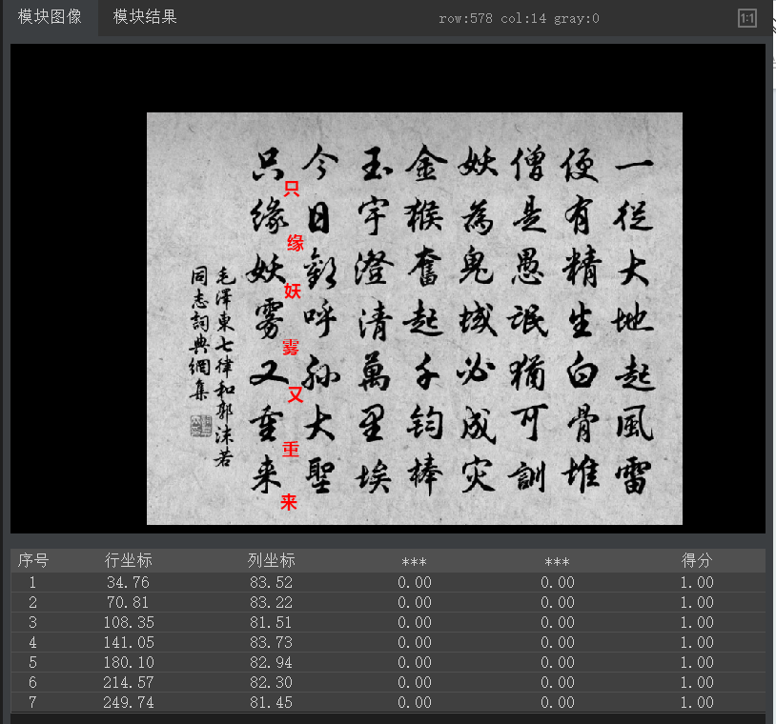
Task: Click the red recognized label 缘
Action: pos(296,243)
